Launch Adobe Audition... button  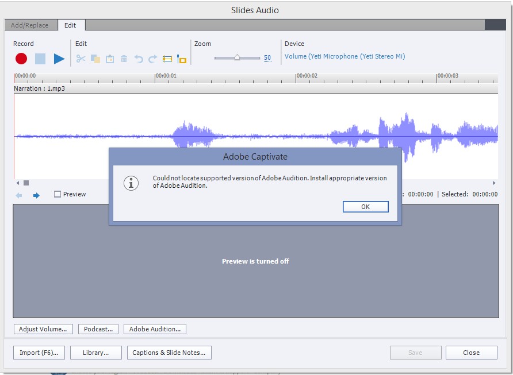155,329
